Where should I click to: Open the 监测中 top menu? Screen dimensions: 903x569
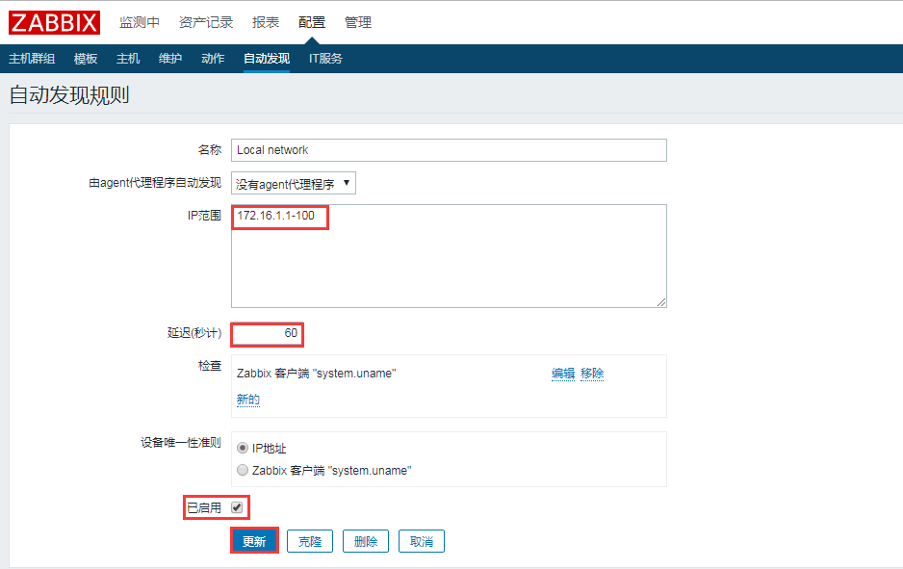click(140, 22)
